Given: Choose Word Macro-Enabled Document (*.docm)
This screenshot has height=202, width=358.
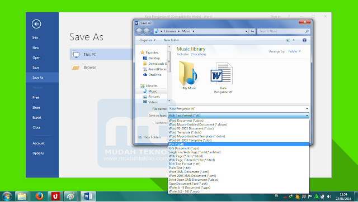Looking at the screenshot, I should click(238, 124).
